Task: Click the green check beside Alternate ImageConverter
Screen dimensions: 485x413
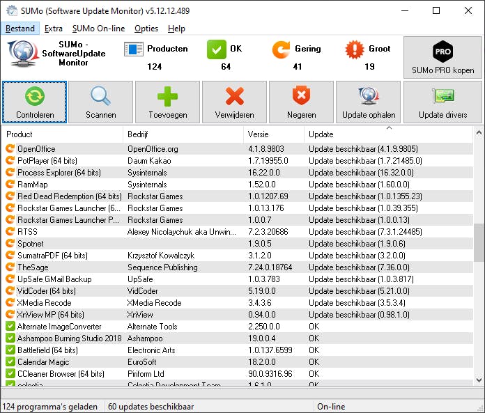Action: coord(10,326)
